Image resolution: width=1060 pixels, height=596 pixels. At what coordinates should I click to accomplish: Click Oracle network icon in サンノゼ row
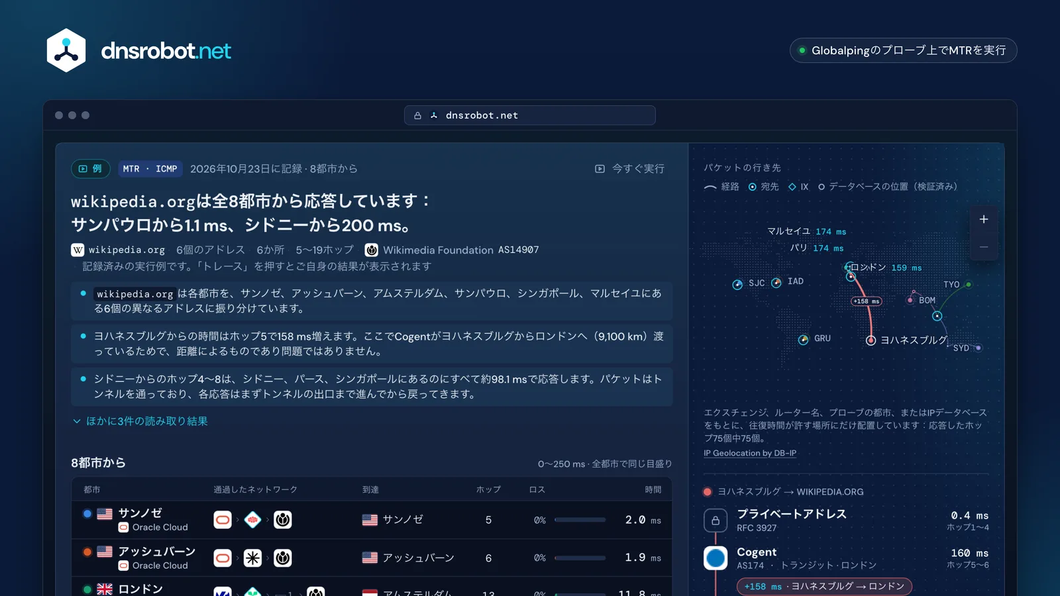pos(223,520)
